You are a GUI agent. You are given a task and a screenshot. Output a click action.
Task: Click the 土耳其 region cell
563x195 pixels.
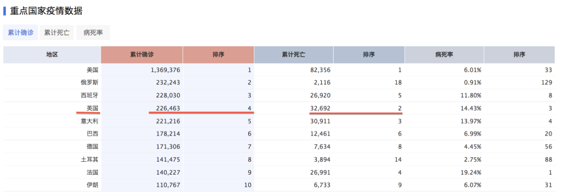pos(90,160)
